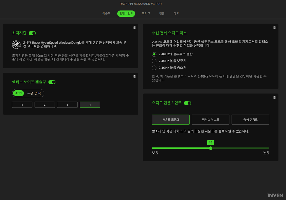Disable the 오디오 인핸스먼트 switch

click(x=188, y=103)
